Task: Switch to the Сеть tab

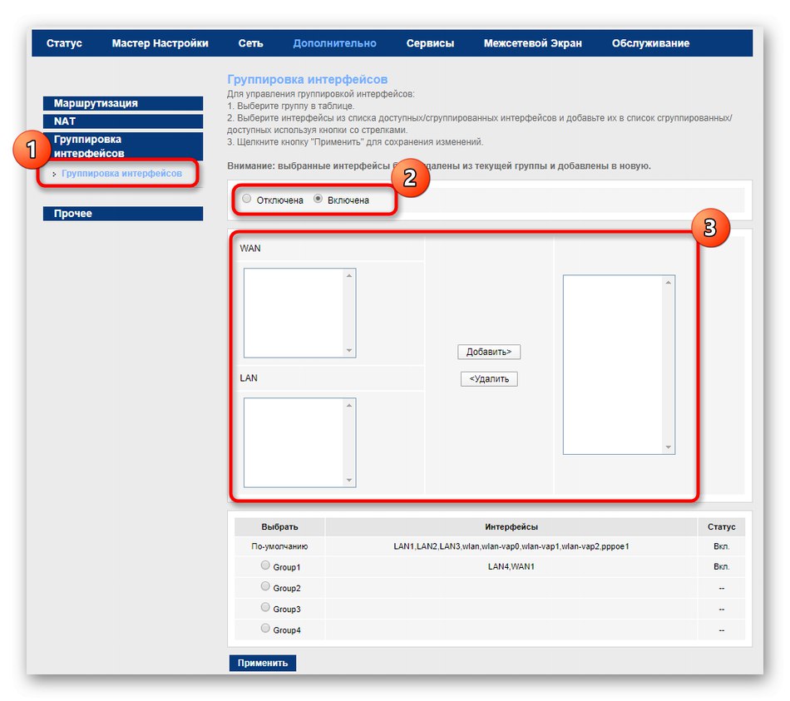Action: click(x=250, y=43)
